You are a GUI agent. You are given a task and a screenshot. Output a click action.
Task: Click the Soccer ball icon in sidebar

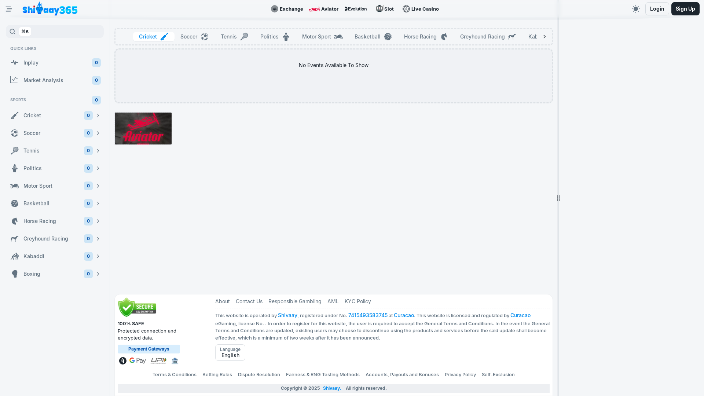click(x=15, y=133)
